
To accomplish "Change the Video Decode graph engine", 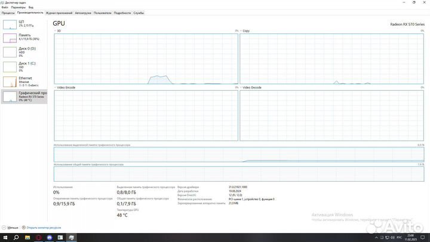I will click(241, 87).
